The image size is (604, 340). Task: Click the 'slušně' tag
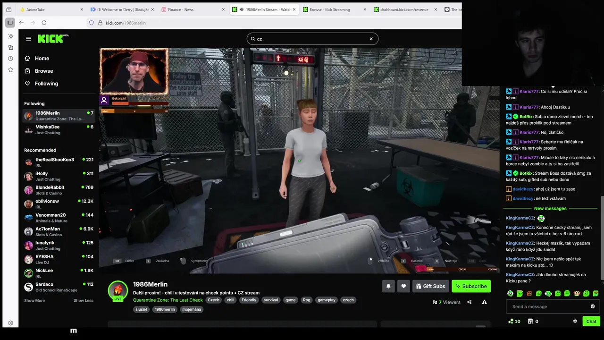[142, 309]
